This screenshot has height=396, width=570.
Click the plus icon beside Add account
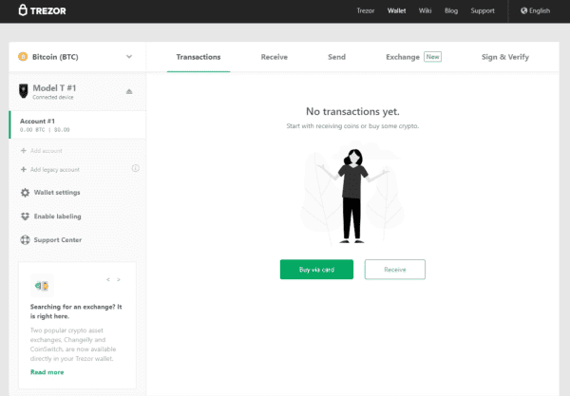tap(24, 150)
